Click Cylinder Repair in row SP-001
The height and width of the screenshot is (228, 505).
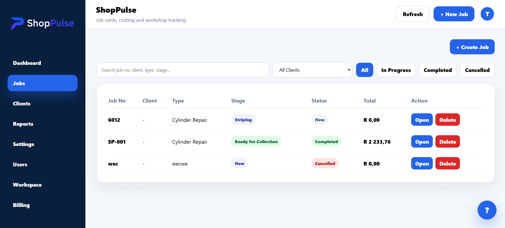point(190,142)
